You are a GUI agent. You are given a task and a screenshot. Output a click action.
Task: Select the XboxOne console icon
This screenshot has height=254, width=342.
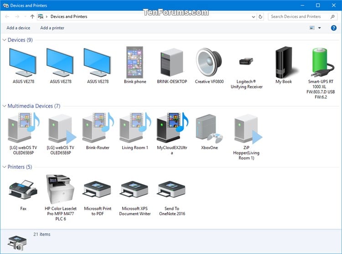click(209, 129)
